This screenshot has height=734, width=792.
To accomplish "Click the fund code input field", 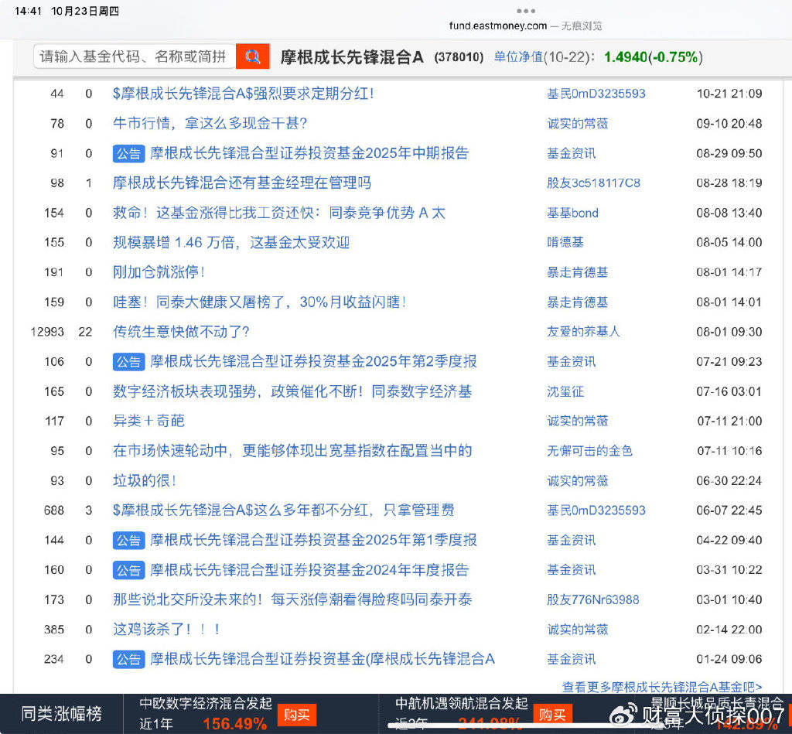I will coord(135,56).
